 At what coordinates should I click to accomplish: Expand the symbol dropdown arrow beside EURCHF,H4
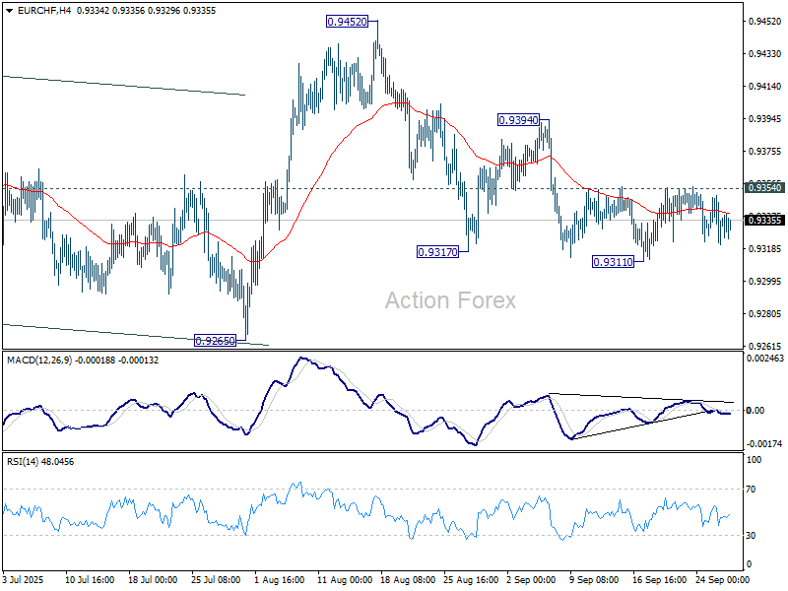[x=7, y=9]
